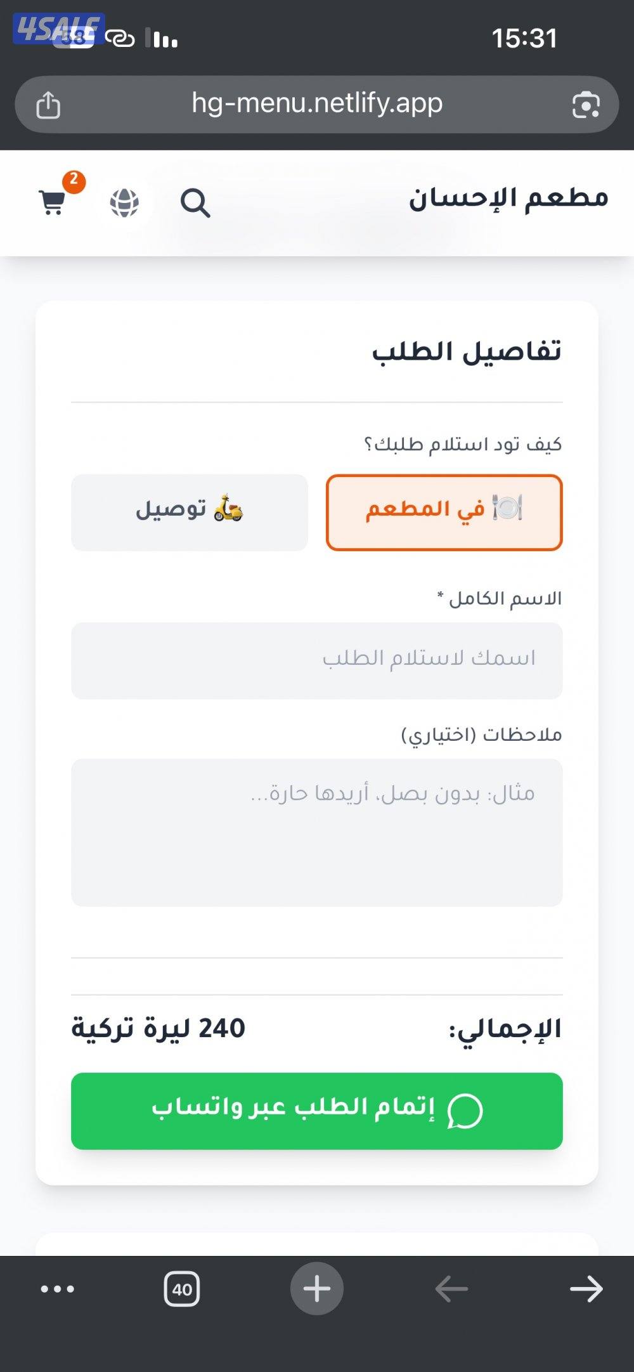Tap the search icon in the header
This screenshot has width=634, height=1372.
pos(196,204)
